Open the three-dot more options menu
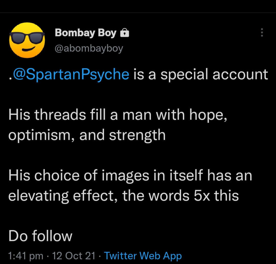Screen dimensions: 276x264 [262, 33]
